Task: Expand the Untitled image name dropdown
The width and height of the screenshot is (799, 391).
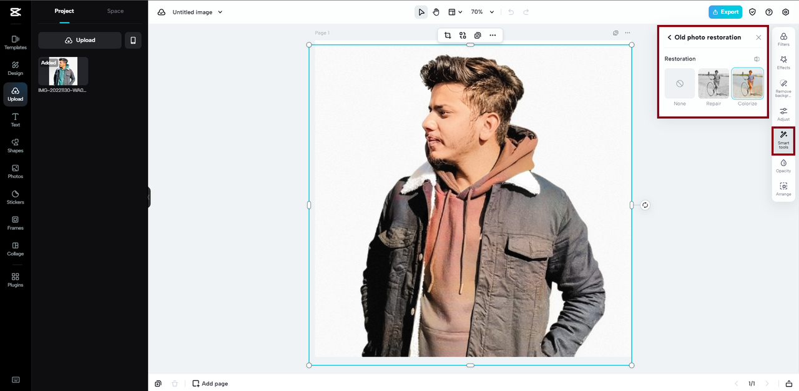Action: 220,12
